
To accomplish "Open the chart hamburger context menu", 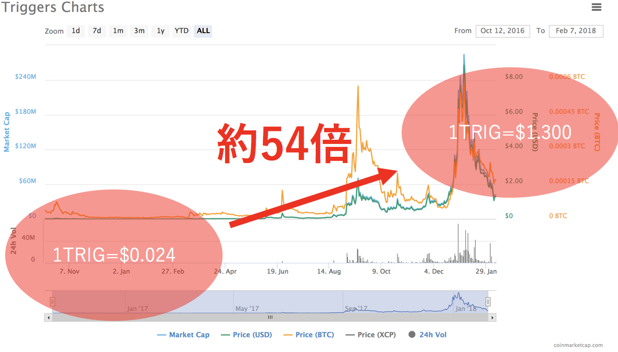I will coord(596,7).
